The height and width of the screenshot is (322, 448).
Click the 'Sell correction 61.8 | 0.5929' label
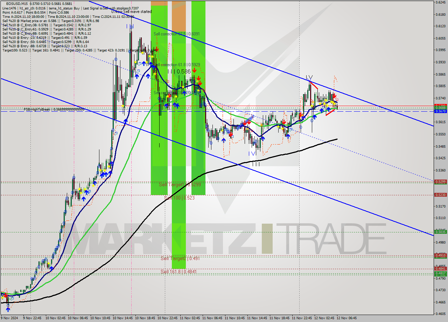[177, 65]
